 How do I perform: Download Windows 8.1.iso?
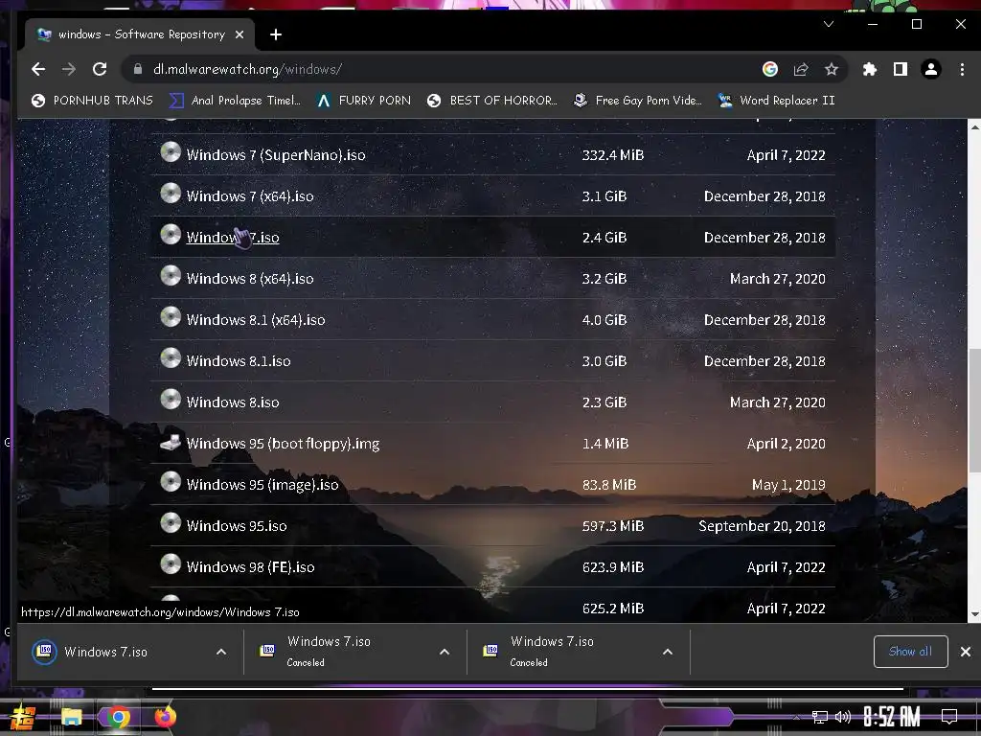coord(239,361)
